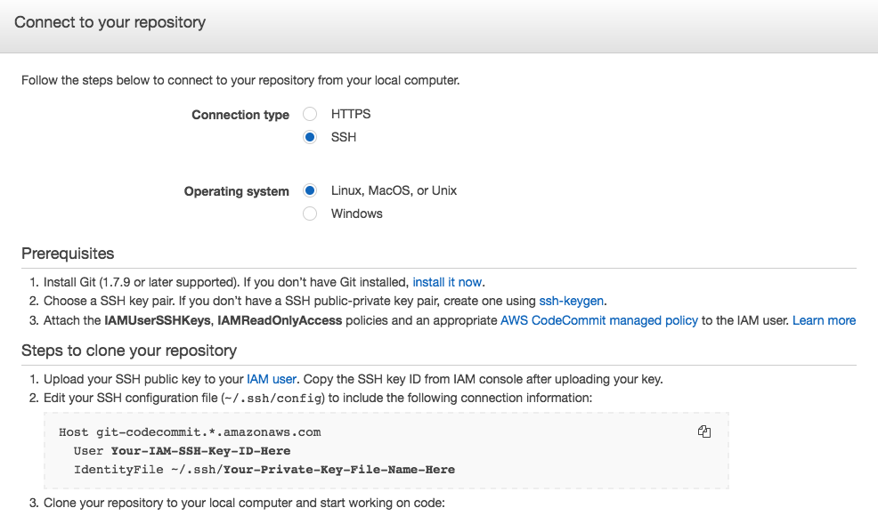Open the "install it now" Git link
Image resolution: width=878 pixels, height=516 pixels.
click(x=447, y=282)
